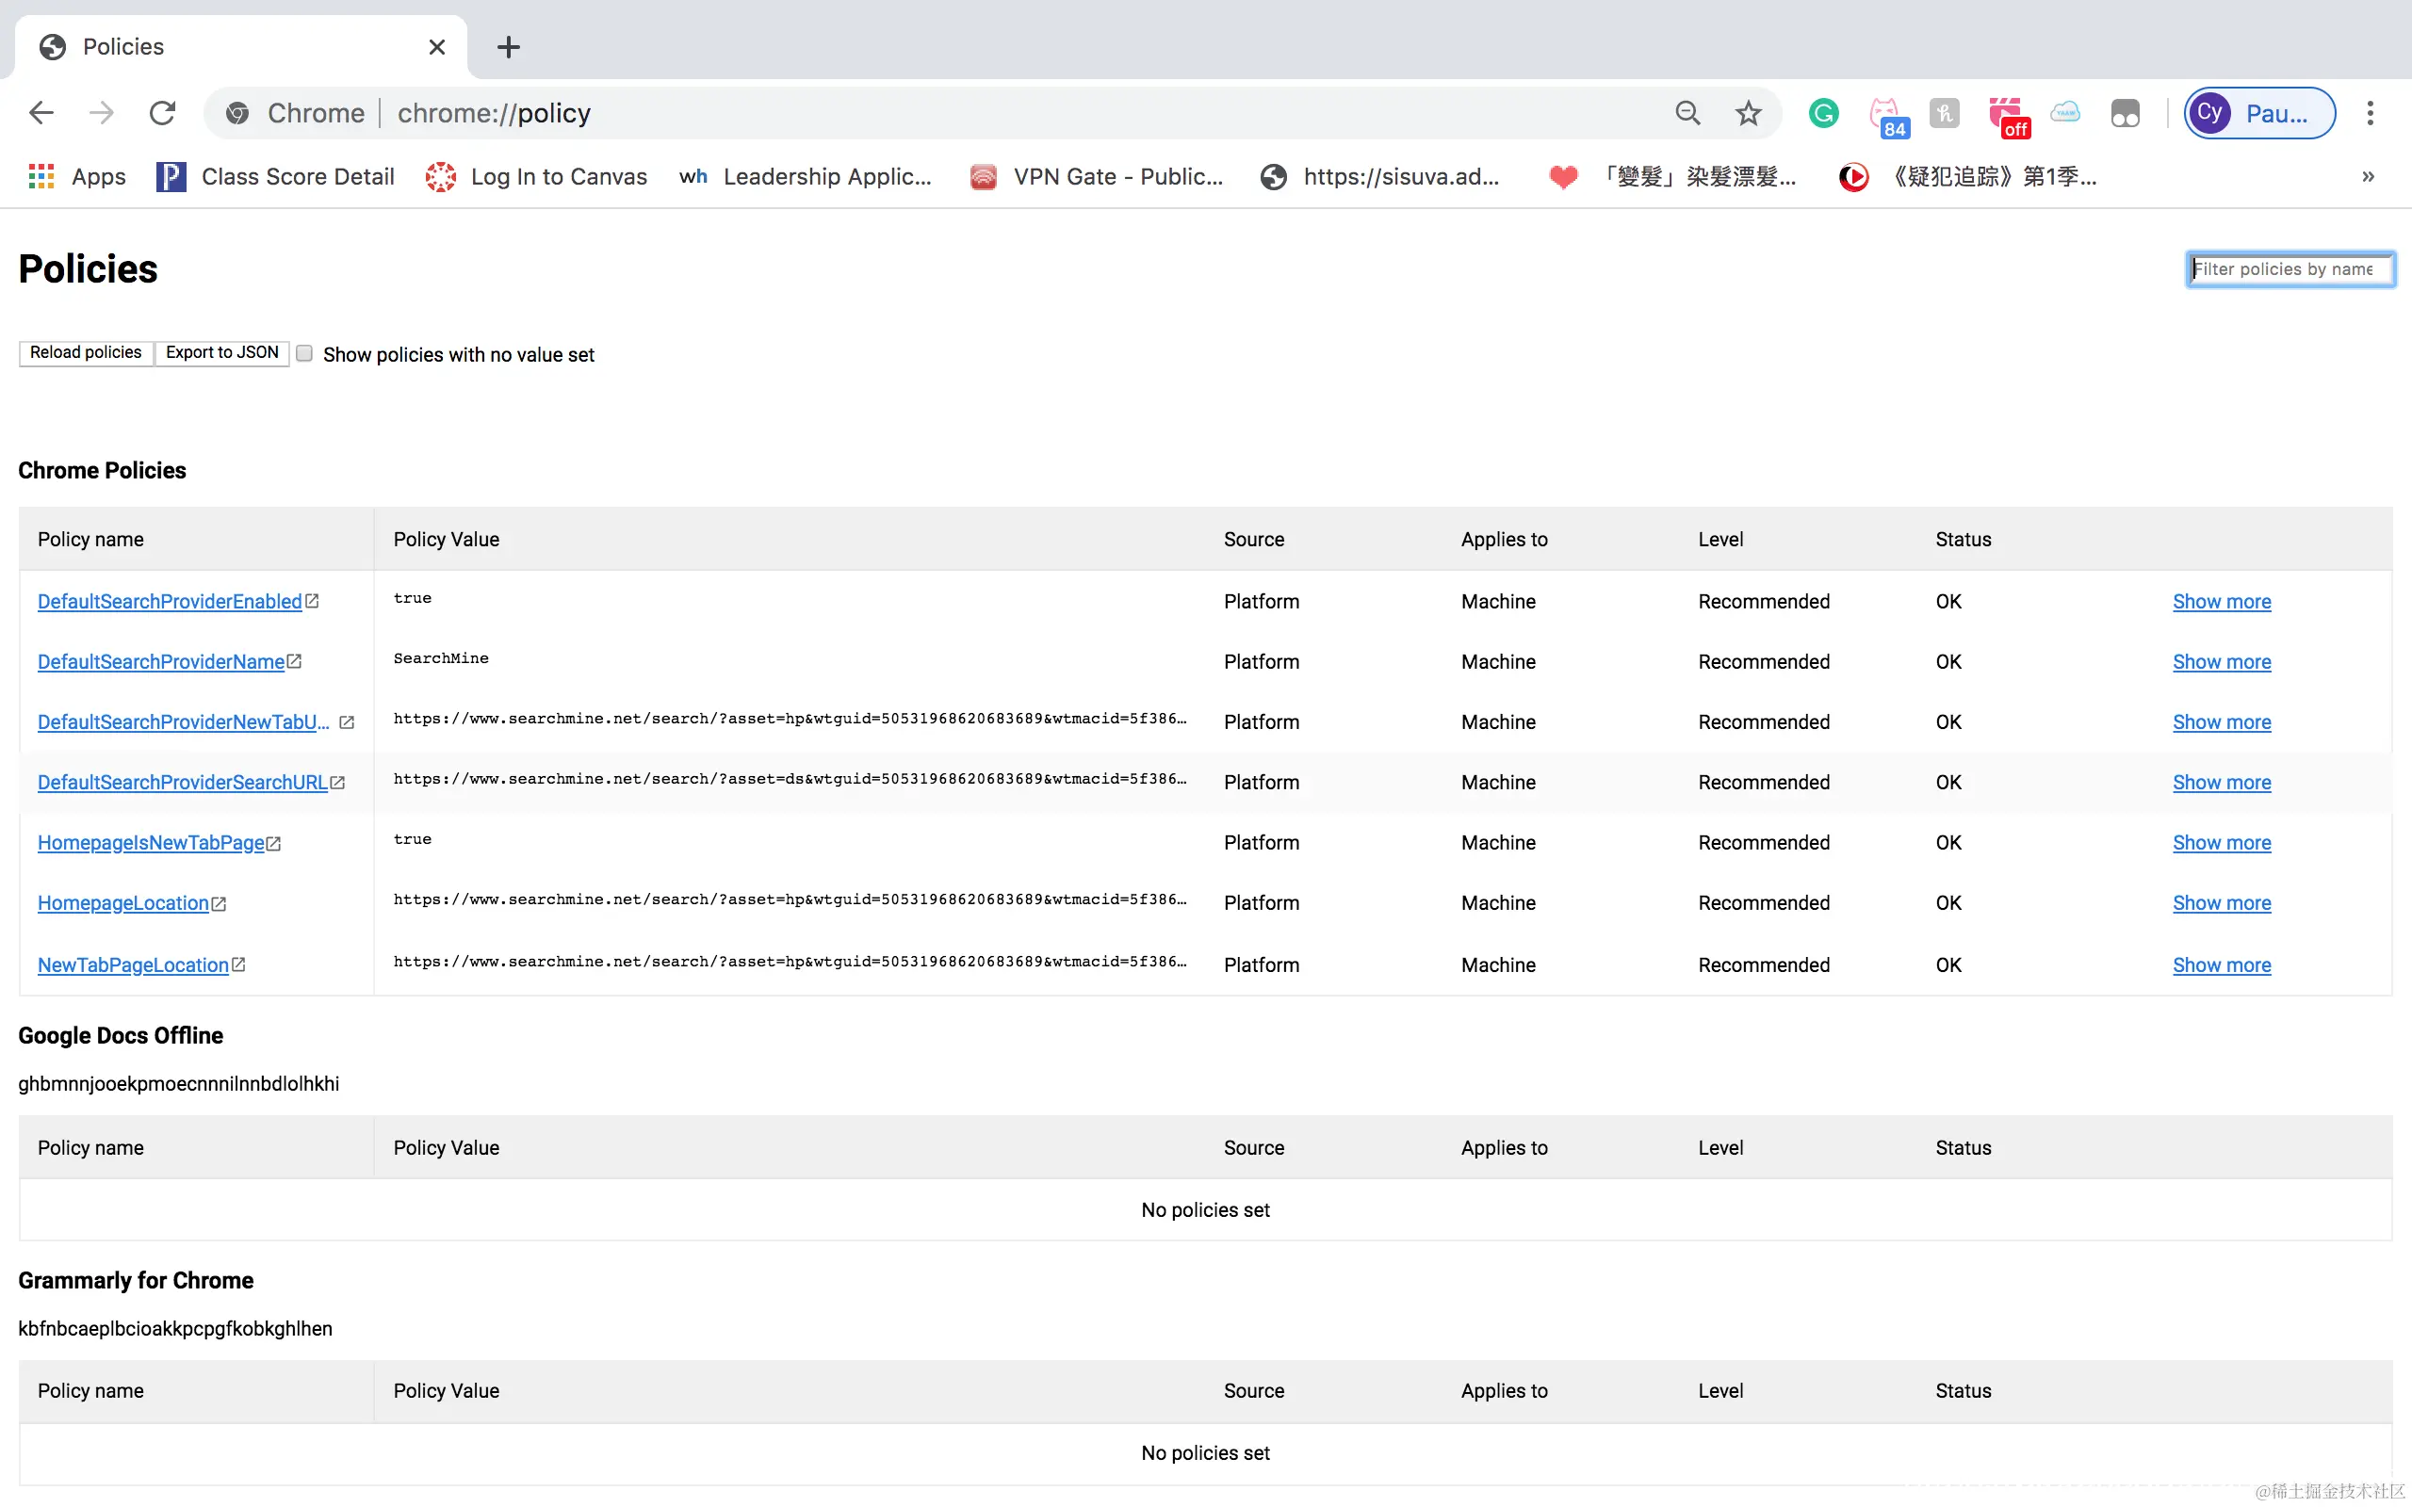Click the zoom magnifier icon in address bar
2412x1507 pixels.
point(1687,114)
